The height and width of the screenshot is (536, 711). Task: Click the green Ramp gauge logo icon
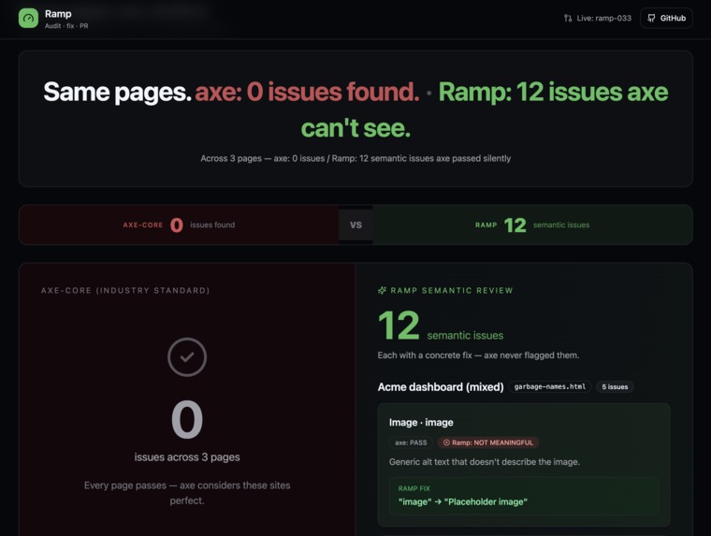[28, 18]
